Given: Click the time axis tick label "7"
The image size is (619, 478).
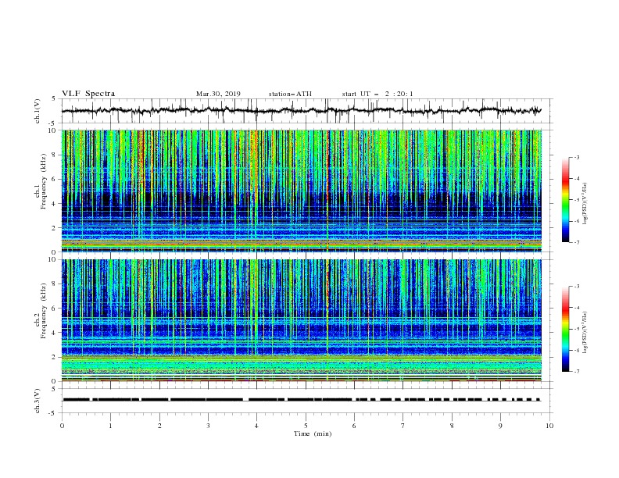Looking at the screenshot, I should [403, 426].
